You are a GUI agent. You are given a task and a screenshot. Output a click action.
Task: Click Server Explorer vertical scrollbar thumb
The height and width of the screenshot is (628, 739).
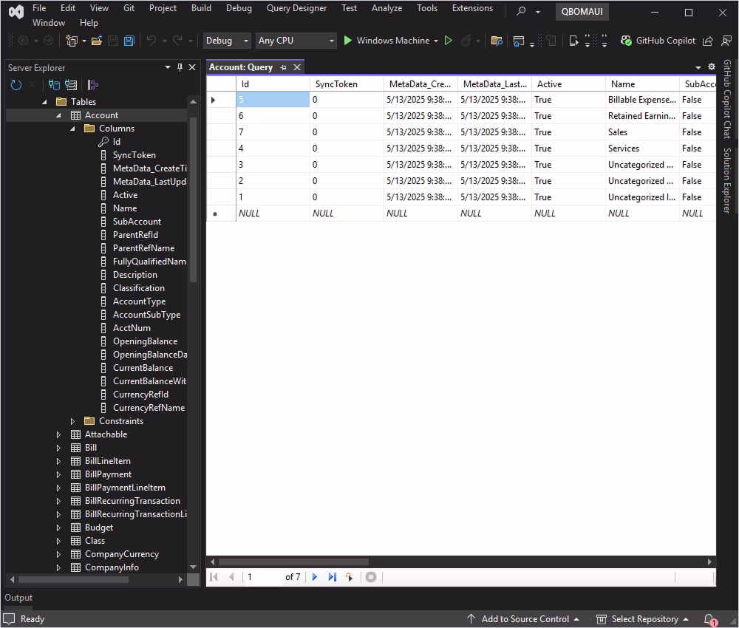[x=193, y=200]
